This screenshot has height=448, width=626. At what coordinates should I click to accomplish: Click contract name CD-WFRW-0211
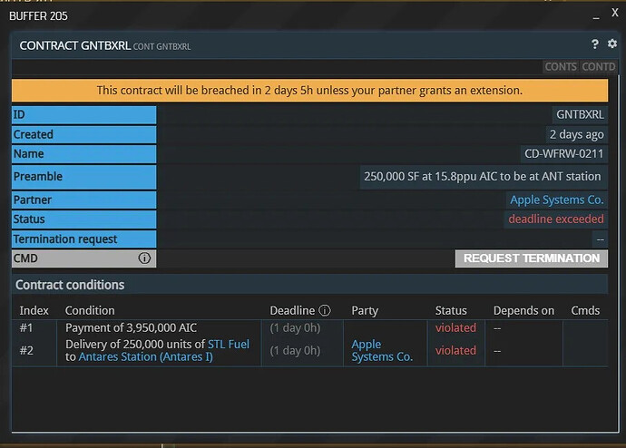(563, 153)
